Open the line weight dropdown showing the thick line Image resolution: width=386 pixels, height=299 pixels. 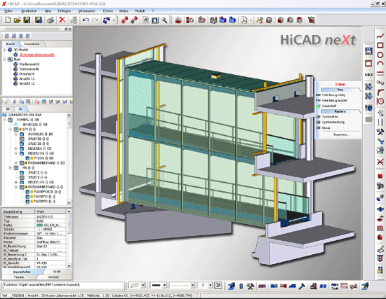tap(165, 285)
